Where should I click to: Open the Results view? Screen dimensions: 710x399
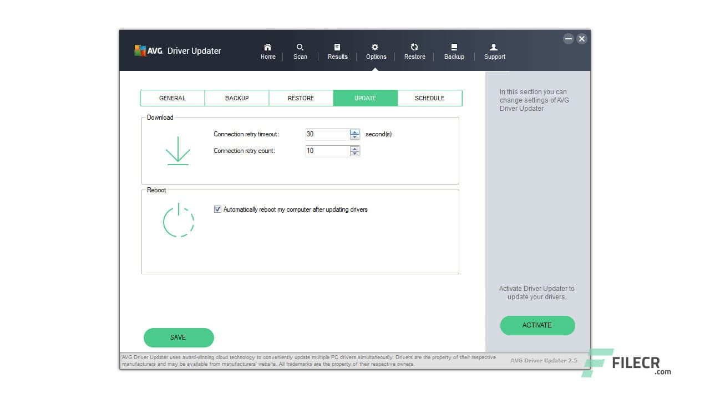coord(337,51)
